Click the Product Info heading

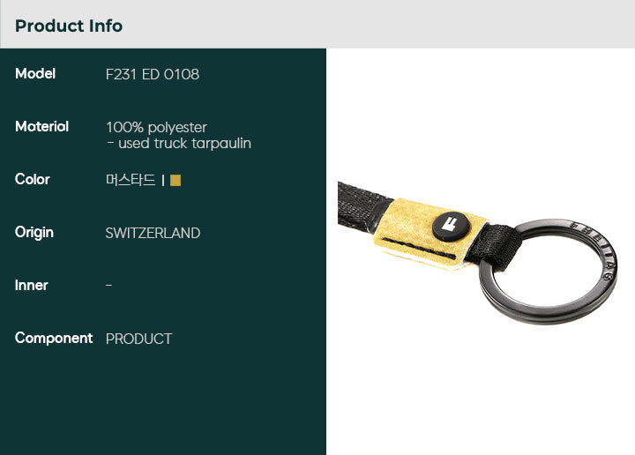[x=69, y=26]
